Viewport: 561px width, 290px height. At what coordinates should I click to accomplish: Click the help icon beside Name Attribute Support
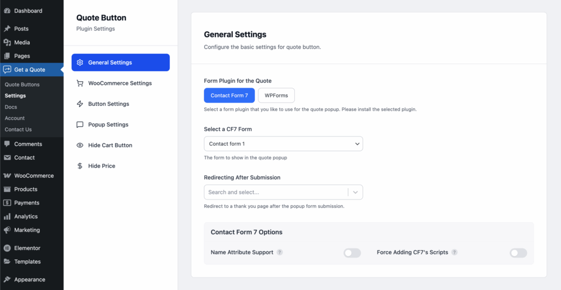point(279,253)
